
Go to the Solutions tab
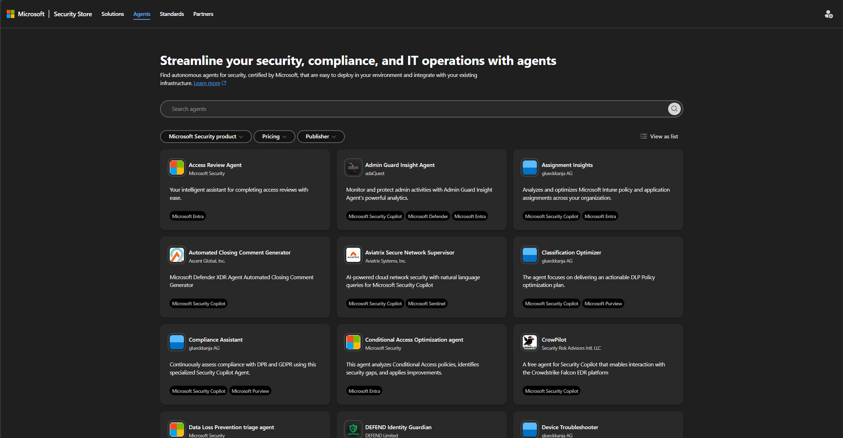112,14
